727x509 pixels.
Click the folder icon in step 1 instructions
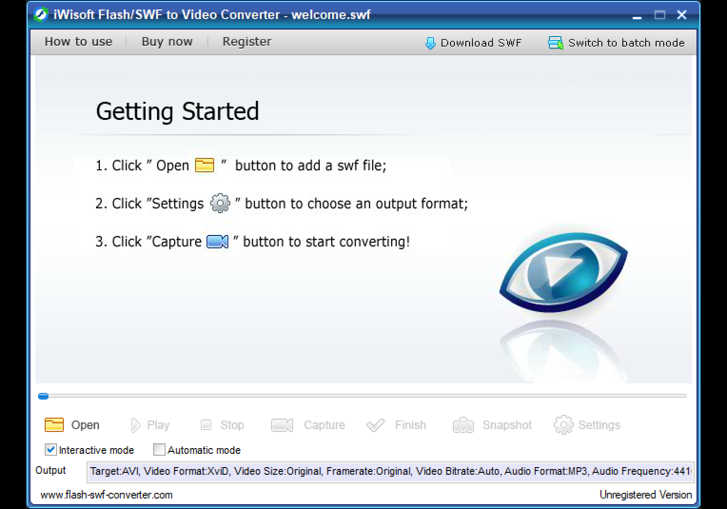[x=205, y=165]
